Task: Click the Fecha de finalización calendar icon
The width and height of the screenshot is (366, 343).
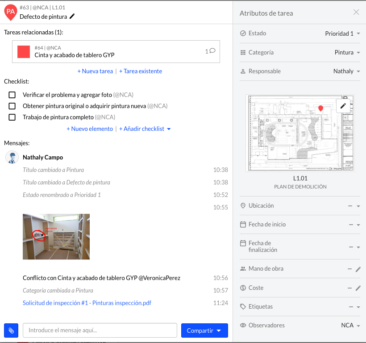Action: point(243,243)
